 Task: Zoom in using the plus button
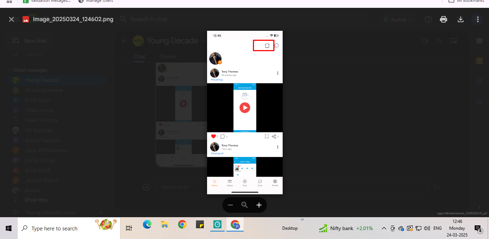pos(259,205)
